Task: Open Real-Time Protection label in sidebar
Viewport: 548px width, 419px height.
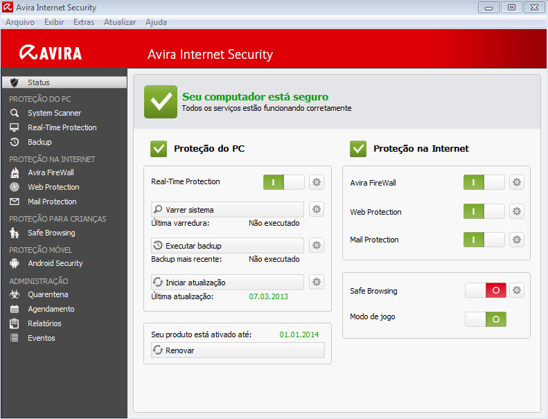Action: coord(62,127)
